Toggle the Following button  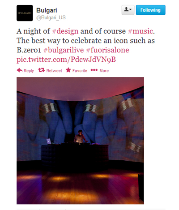pyautogui.click(x=151, y=10)
